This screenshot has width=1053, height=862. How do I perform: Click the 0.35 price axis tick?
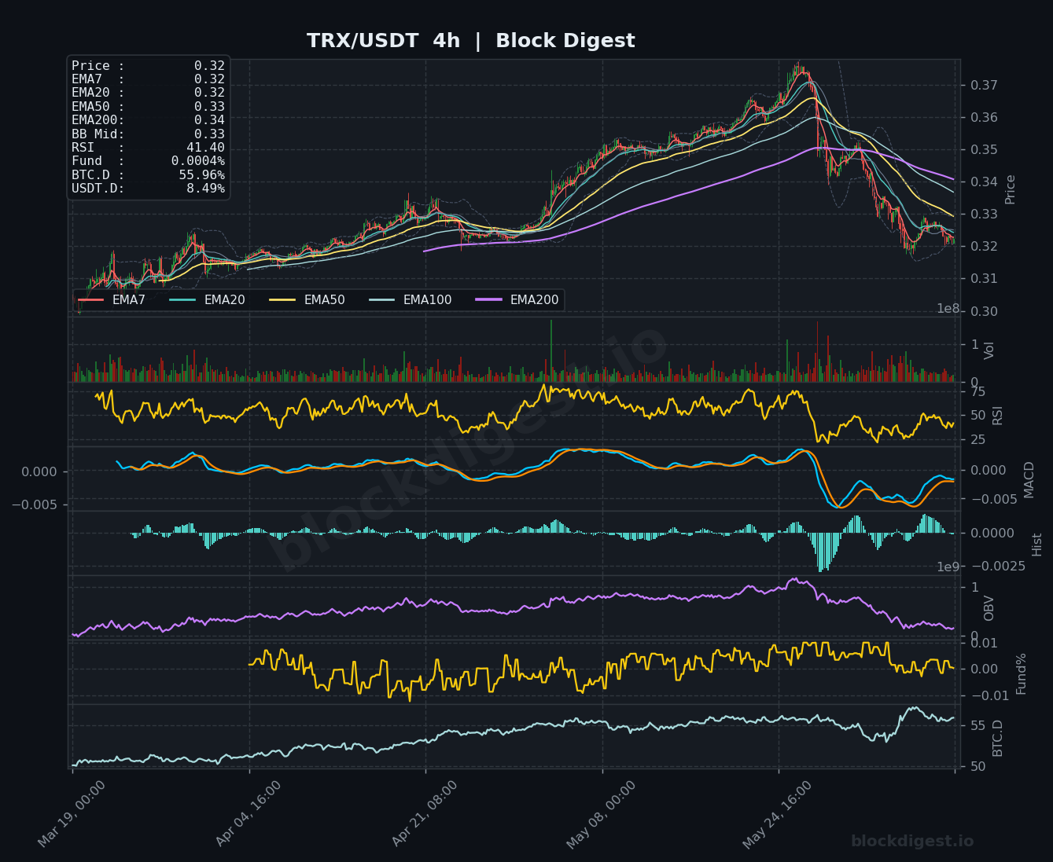(984, 149)
